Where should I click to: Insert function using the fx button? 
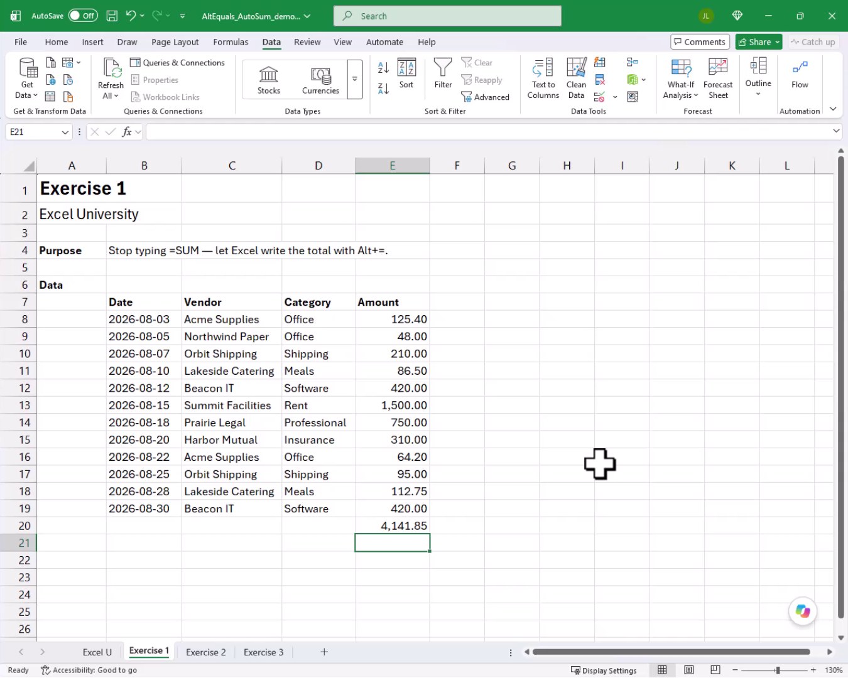[x=127, y=132]
